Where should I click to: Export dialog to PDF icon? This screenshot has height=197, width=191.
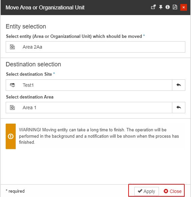[175, 7]
